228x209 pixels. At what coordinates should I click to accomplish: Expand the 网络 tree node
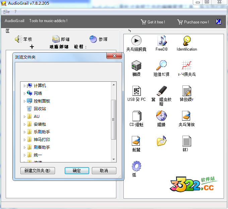pyautogui.click(x=24, y=93)
